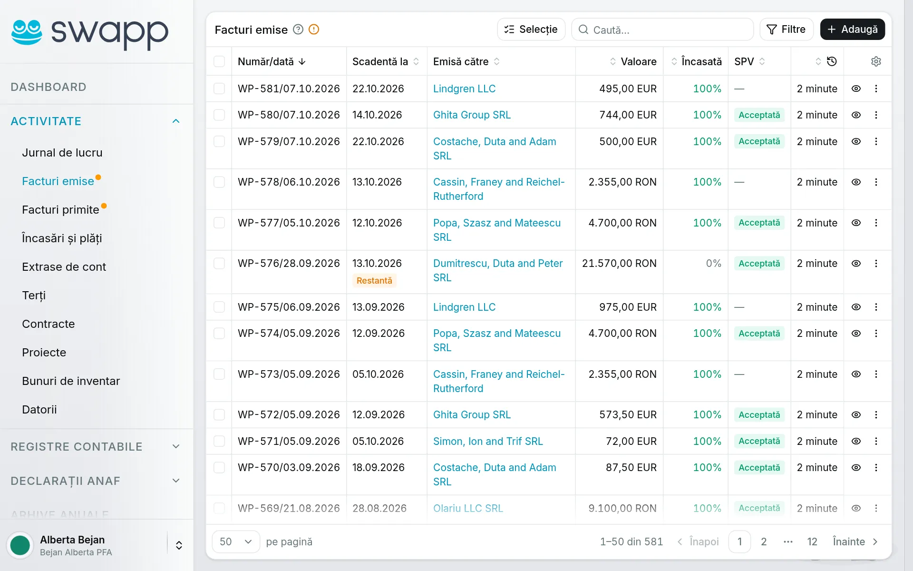Click the Adaugă button
This screenshot has height=571, width=913.
[853, 30]
